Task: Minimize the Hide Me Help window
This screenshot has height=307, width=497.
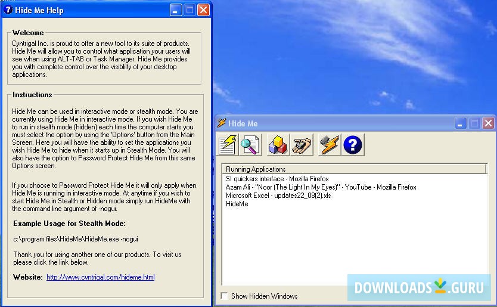Action: 176,10
